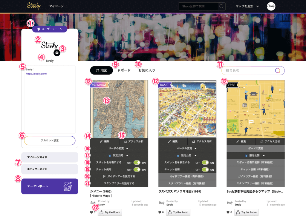Switch to the 9 ボード tab

(124, 70)
